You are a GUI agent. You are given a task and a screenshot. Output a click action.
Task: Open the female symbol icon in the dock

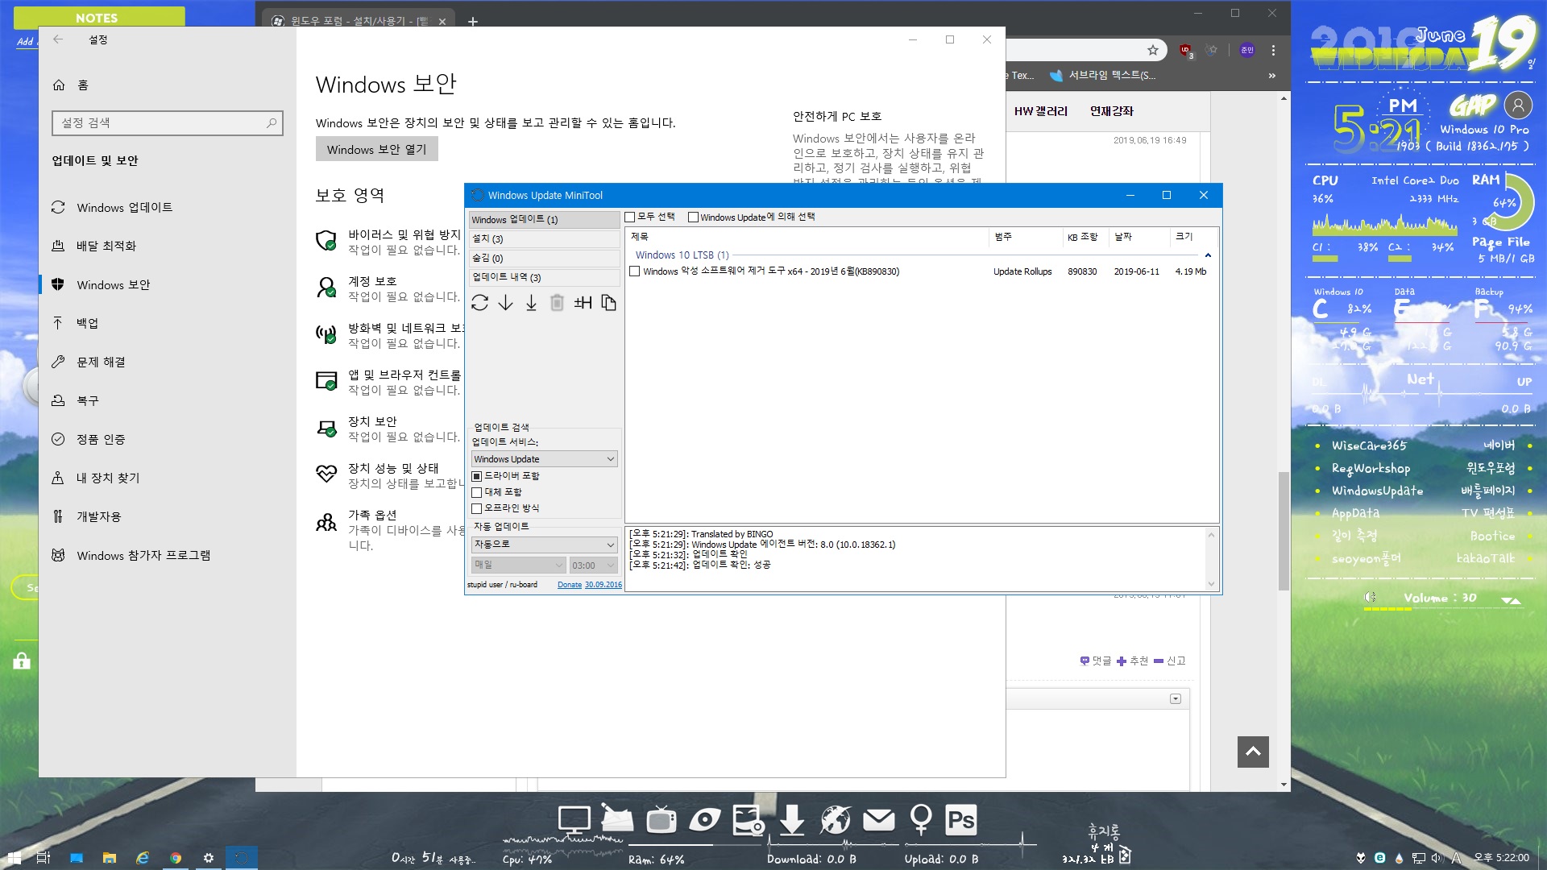[x=921, y=820]
